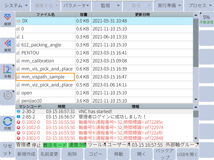Image resolution: width=214 pixels, height=160 pixels.
Task: Open the パラメータ dropdown menu
Action: pyautogui.click(x=76, y=5)
